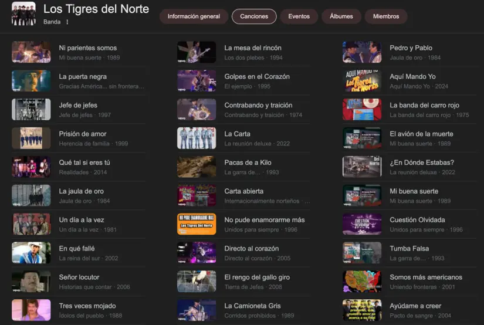The width and height of the screenshot is (484, 325).
Task: Click the El rengo del gallo giro thumbnail
Action: (x=197, y=282)
